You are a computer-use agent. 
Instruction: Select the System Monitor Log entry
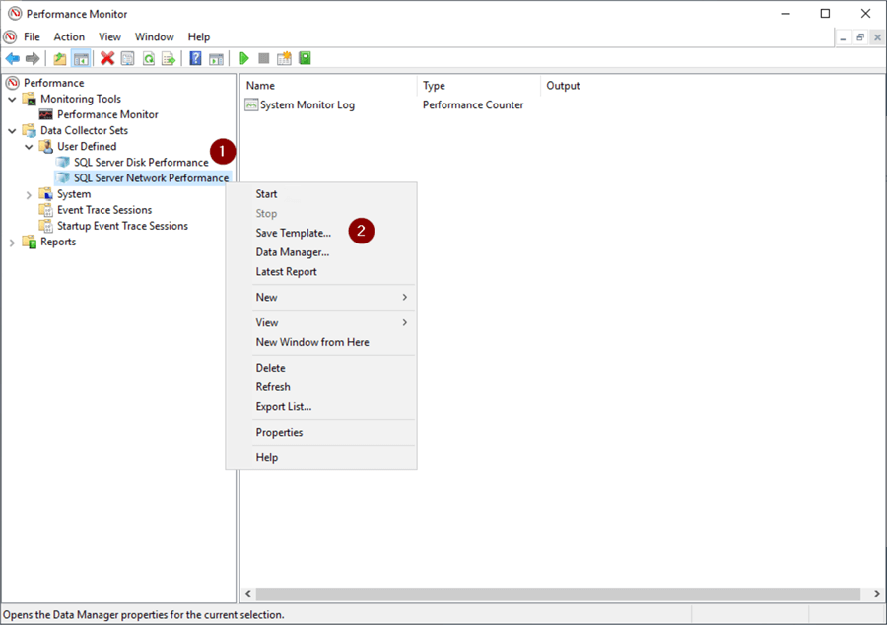point(307,105)
